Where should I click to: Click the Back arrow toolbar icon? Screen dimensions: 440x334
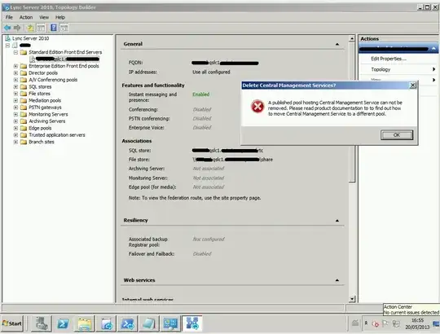(x=7, y=28)
